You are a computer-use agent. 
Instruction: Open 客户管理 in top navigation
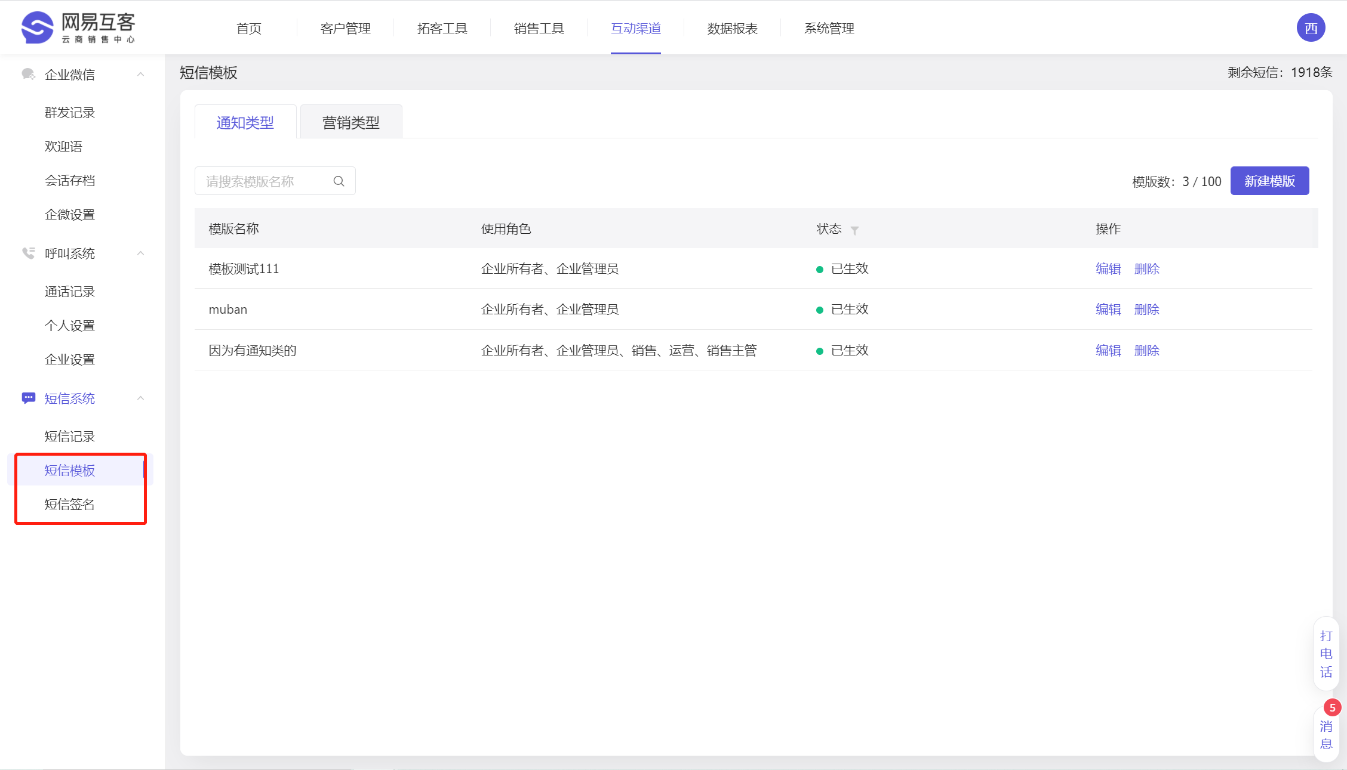pos(345,28)
